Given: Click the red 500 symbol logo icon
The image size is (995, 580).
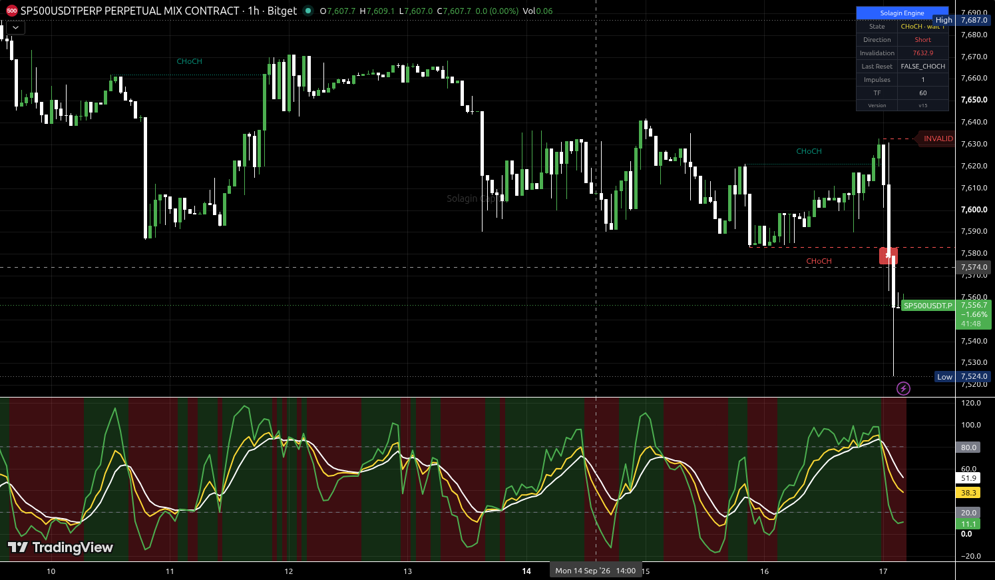Looking at the screenshot, I should coord(12,11).
